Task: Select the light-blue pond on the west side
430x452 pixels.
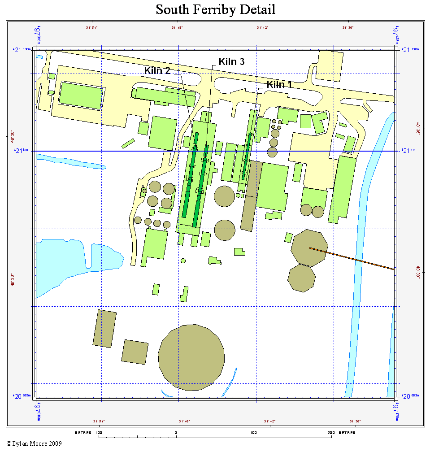Action: pos(67,260)
